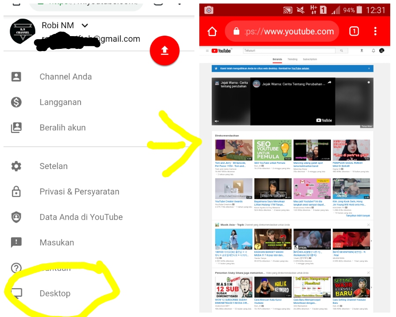The height and width of the screenshot is (317, 396).
Task: Open the Subscription tab
Action: coord(311,59)
